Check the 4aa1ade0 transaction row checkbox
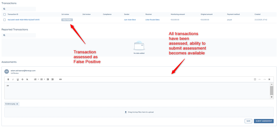277x128 pixels. click(x=4, y=20)
